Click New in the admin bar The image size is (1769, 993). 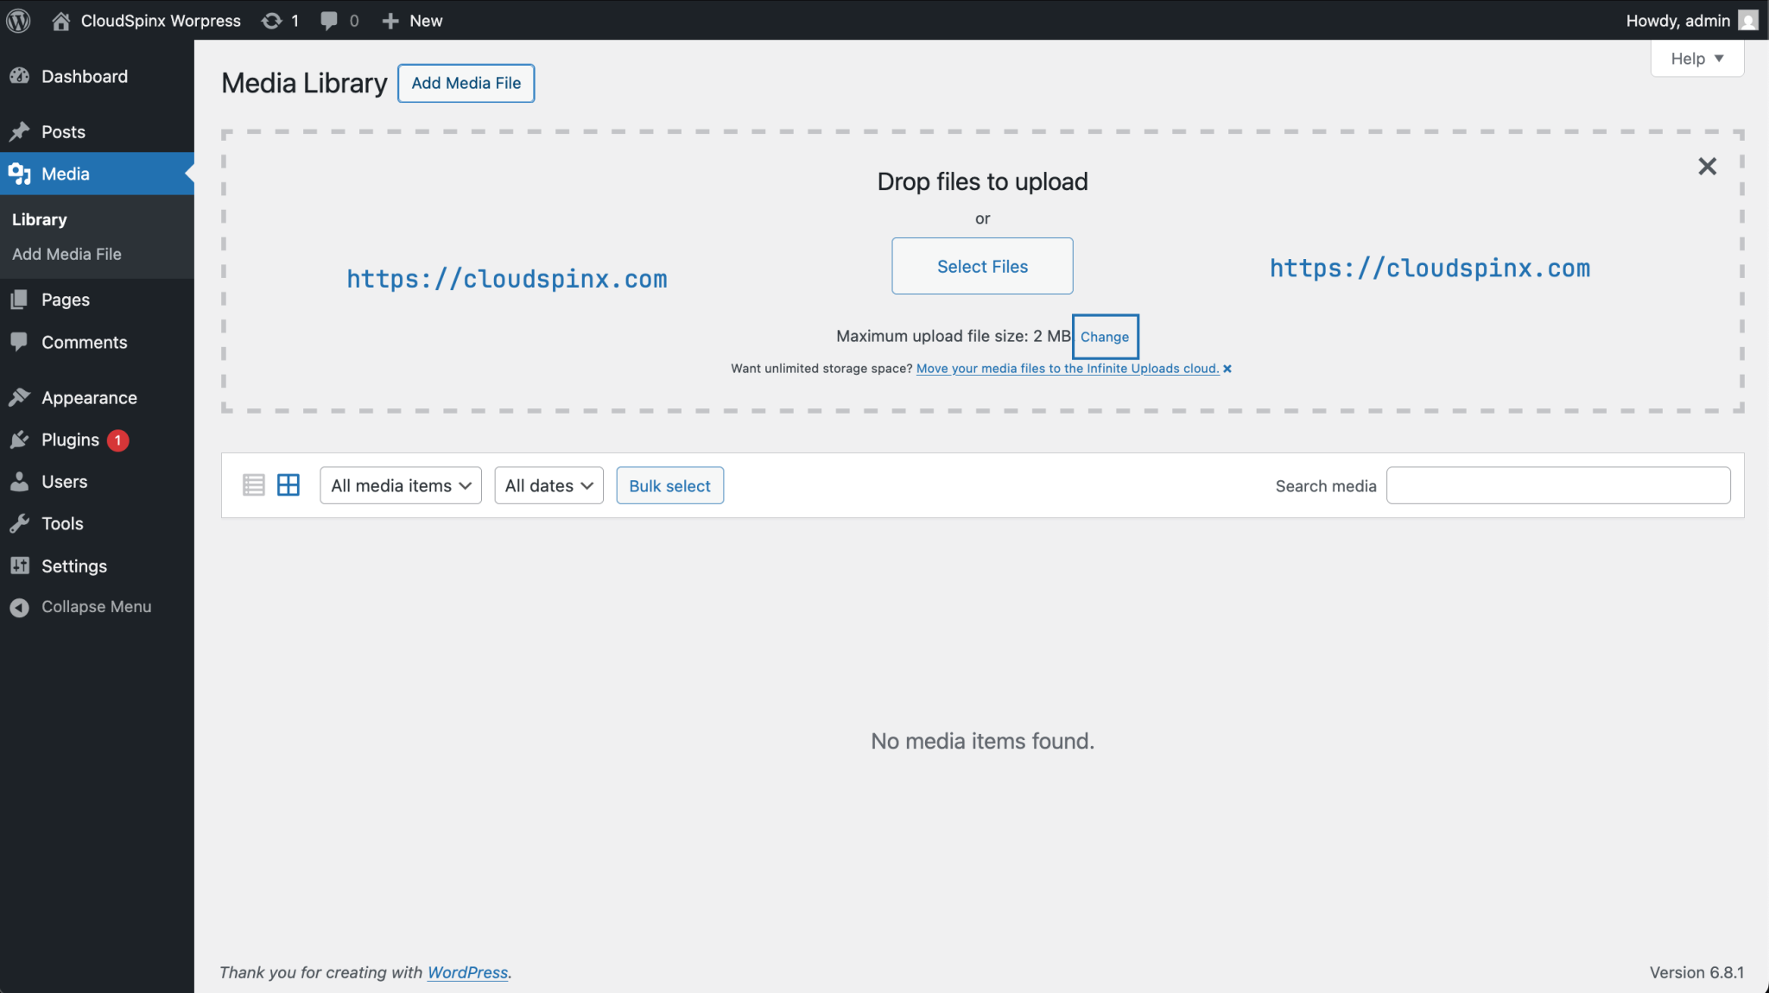[x=411, y=20]
